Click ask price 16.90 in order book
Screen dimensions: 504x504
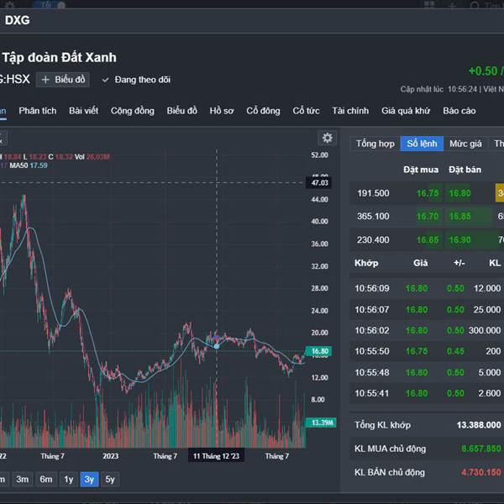pyautogui.click(x=460, y=239)
